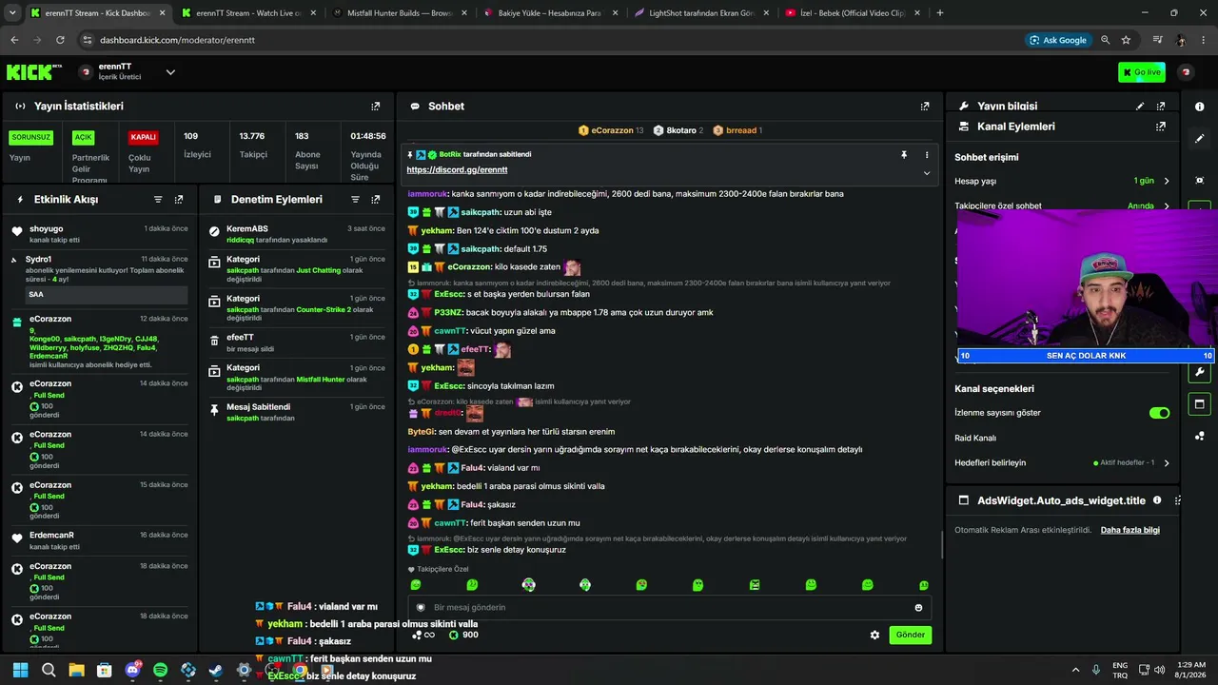The height and width of the screenshot is (685, 1218).
Task: Pop out the Kanal Eylemleri panel
Action: 1161,127
